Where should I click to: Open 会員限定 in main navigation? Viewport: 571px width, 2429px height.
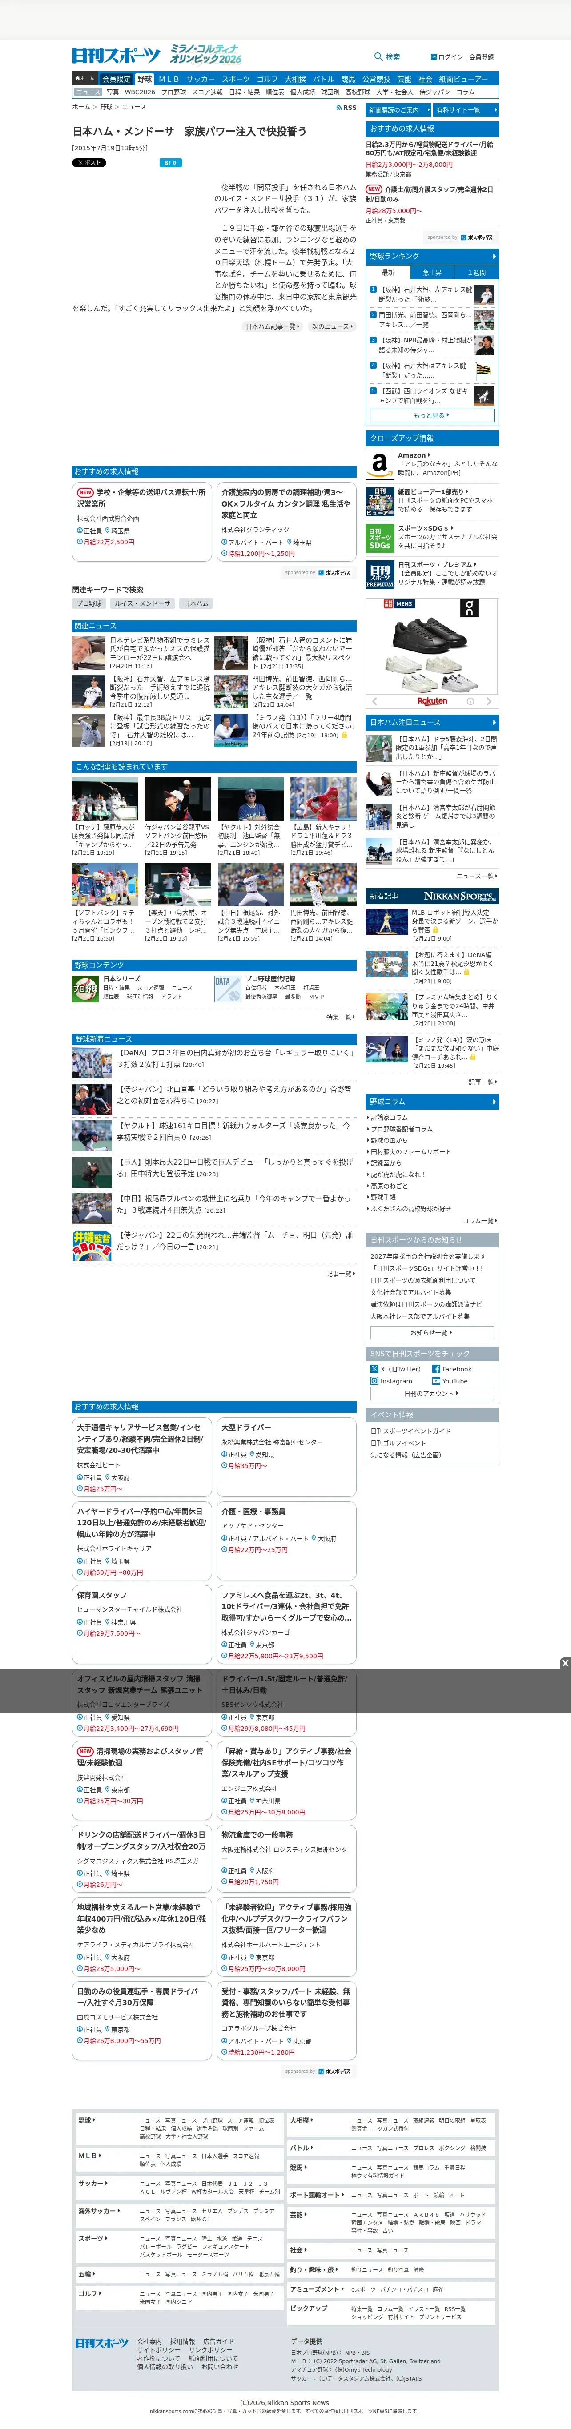pos(116,79)
